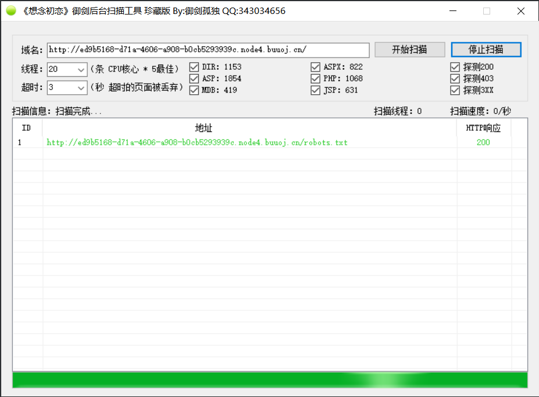Expand the 超时 timeout dropdown
The image size is (539, 397).
81,88
